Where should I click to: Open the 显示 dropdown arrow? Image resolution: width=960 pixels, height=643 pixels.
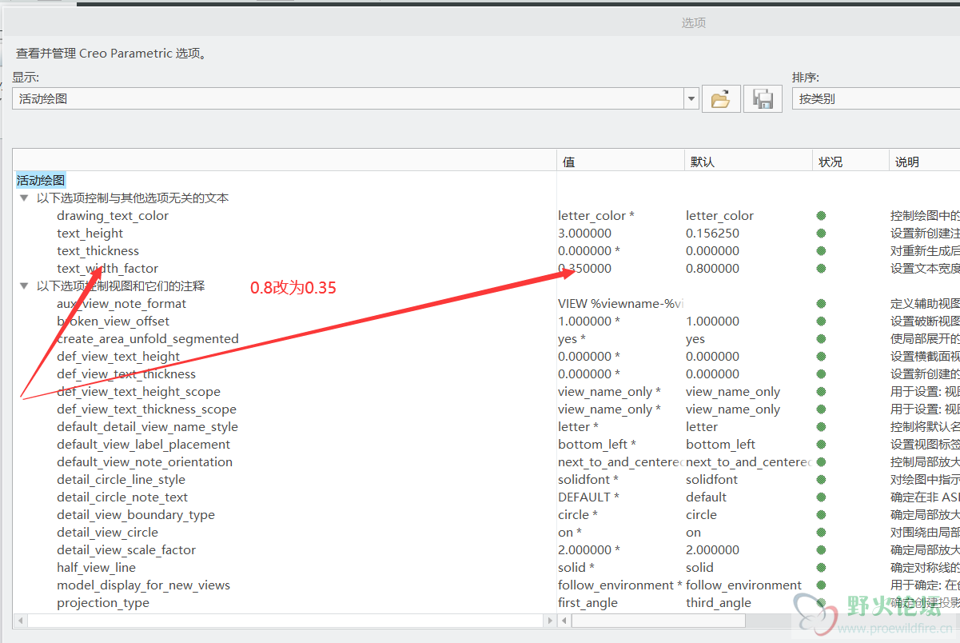click(691, 99)
